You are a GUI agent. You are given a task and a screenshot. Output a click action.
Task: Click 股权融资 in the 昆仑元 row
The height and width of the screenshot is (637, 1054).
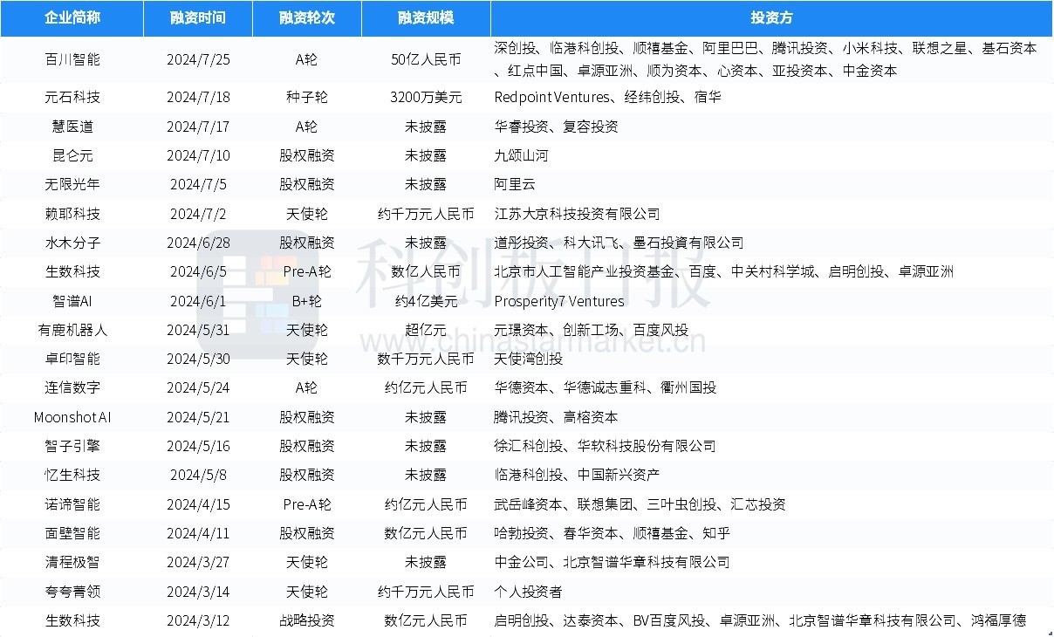[x=307, y=155]
